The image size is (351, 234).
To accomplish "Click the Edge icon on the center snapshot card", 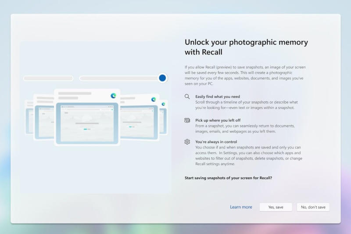I will click(113, 95).
